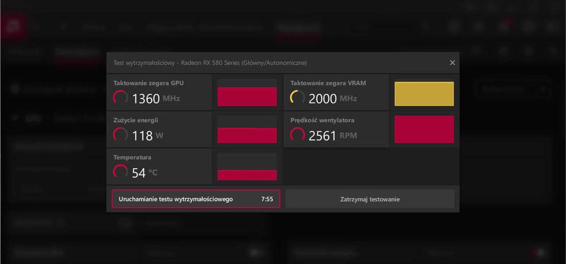The height and width of the screenshot is (264, 566).
Task: Click the Taktowanie zegara GPU label
Action: click(x=148, y=83)
